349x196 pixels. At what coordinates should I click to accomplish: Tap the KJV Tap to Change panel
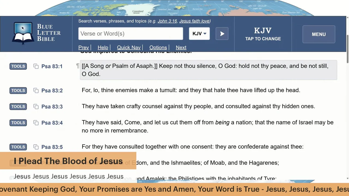tap(263, 34)
